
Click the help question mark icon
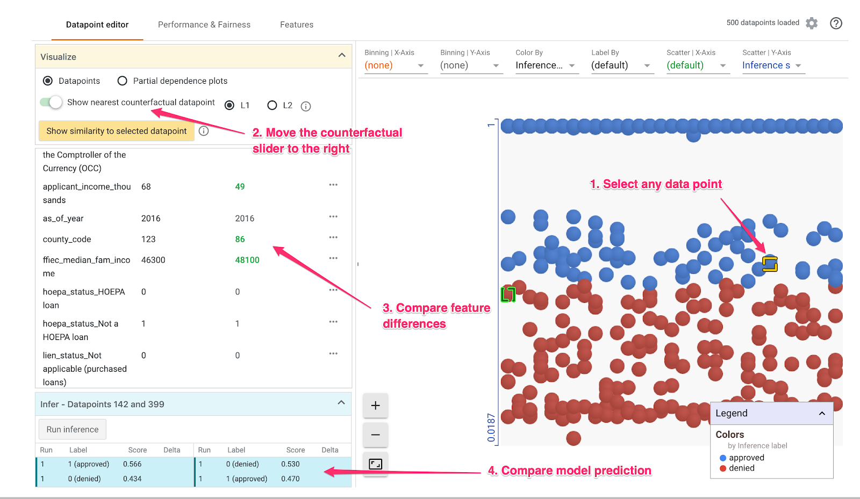click(x=836, y=23)
